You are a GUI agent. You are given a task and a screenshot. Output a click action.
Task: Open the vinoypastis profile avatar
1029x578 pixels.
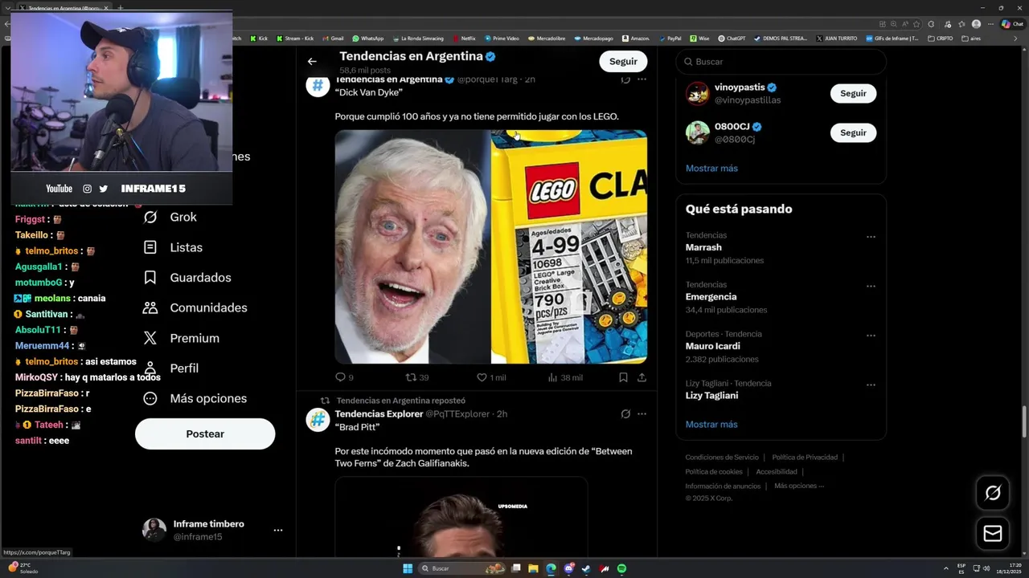tap(697, 93)
